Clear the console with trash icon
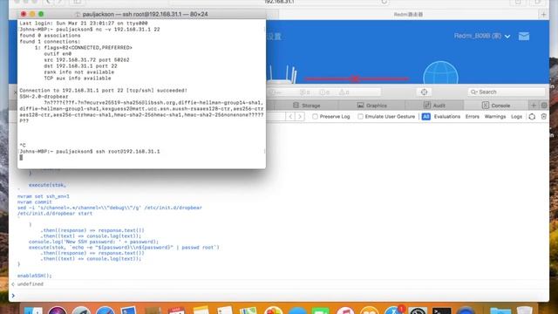This screenshot has height=314, width=558. pyautogui.click(x=543, y=116)
